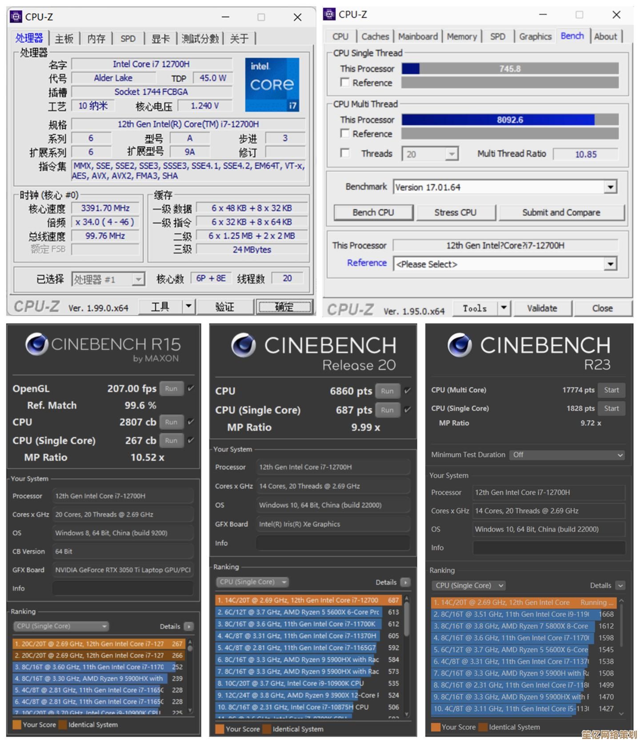Click the CPU-Z app icon in the Bench window title bar
Screen dimensions: 640x743
329,14
